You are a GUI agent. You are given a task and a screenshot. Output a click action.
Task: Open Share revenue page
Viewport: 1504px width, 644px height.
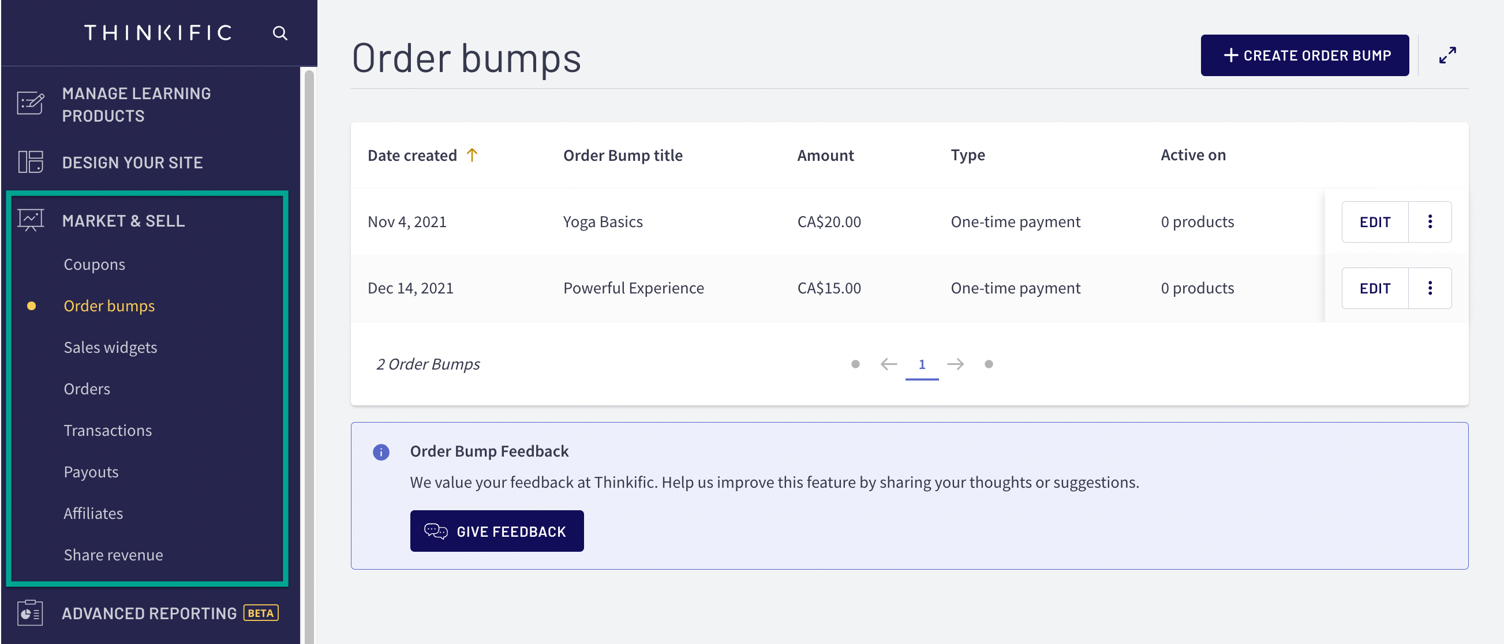pyautogui.click(x=113, y=554)
